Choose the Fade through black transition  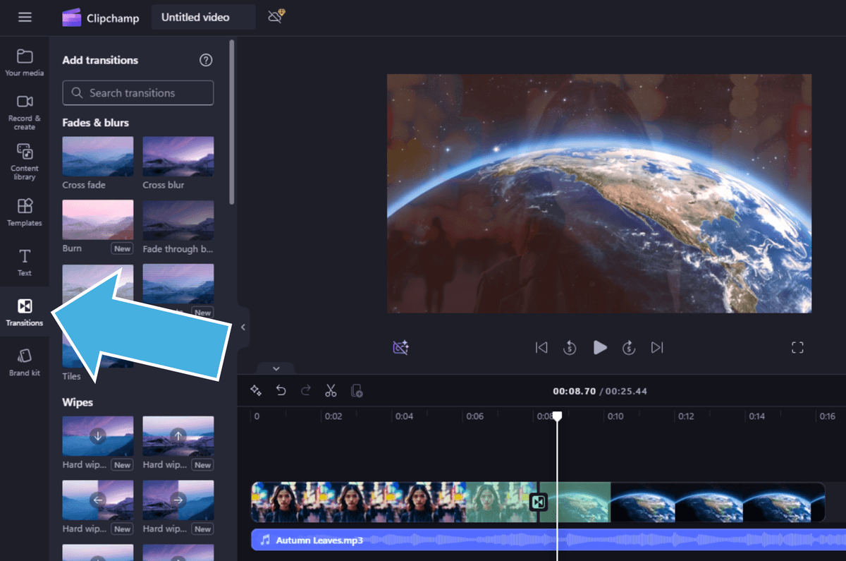coord(178,219)
